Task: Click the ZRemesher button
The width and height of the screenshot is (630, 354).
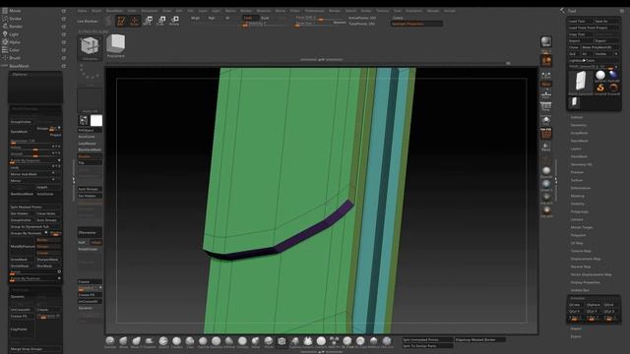Action: pos(90,232)
